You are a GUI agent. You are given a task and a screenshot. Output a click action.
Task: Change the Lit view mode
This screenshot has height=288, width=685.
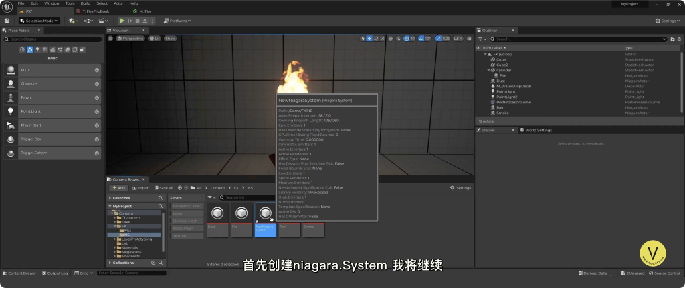pyautogui.click(x=155, y=38)
